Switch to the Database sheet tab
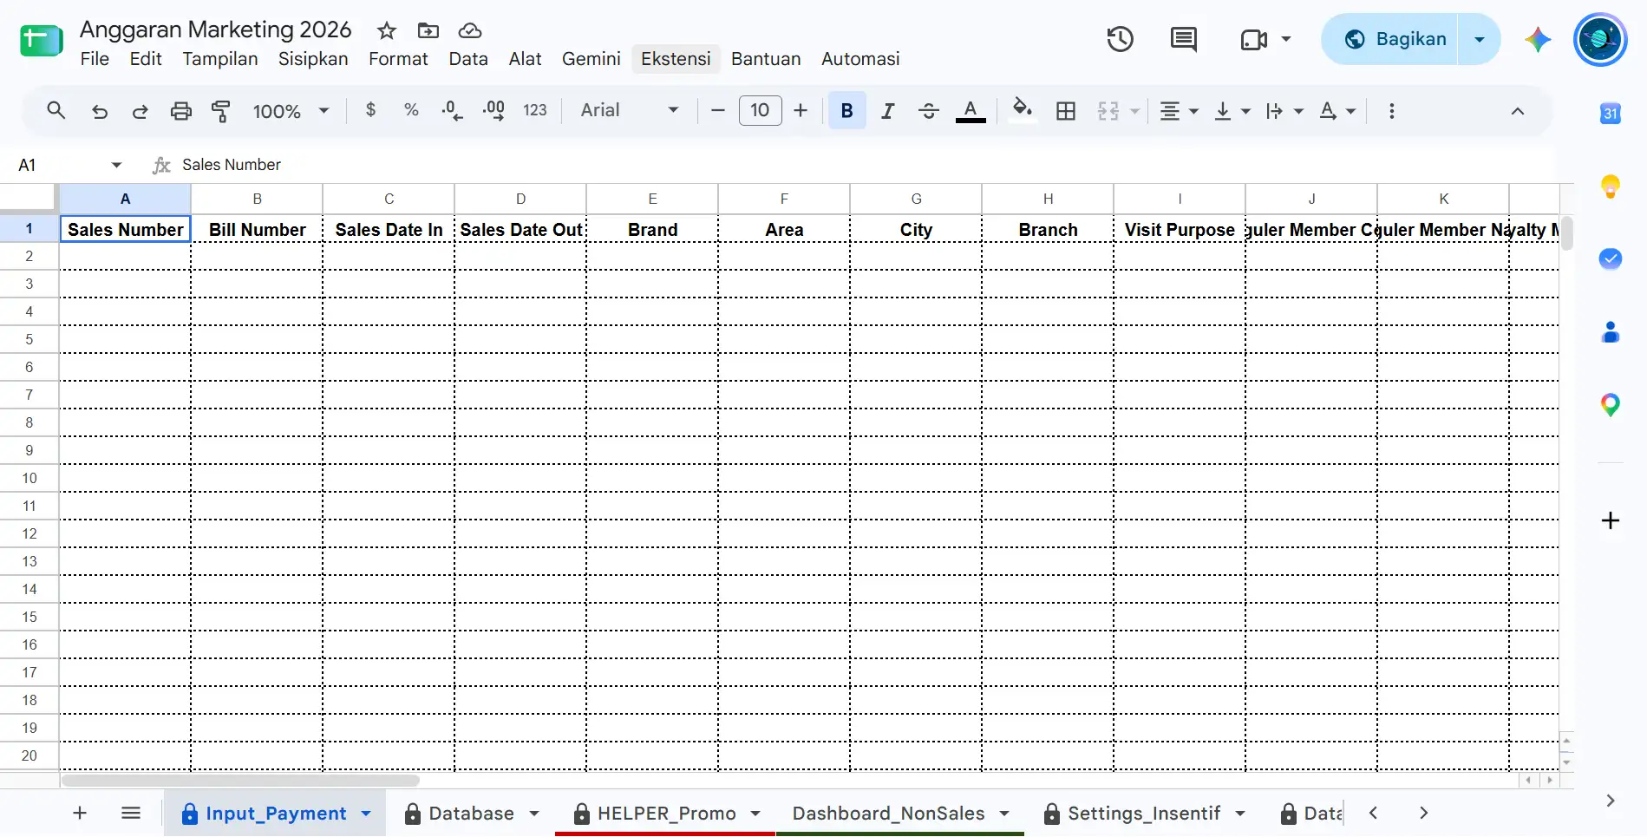Viewport: 1647px width, 837px height. click(x=471, y=814)
